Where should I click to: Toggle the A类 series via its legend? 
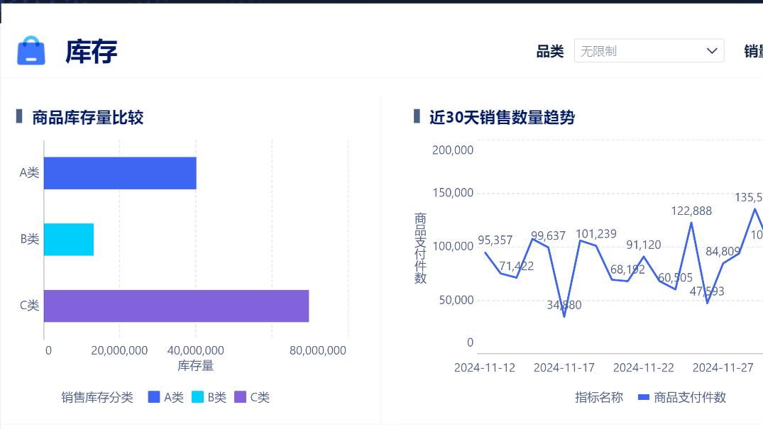pyautogui.click(x=160, y=397)
